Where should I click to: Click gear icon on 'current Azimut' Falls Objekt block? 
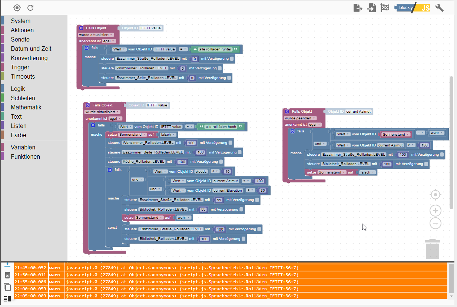point(287,111)
